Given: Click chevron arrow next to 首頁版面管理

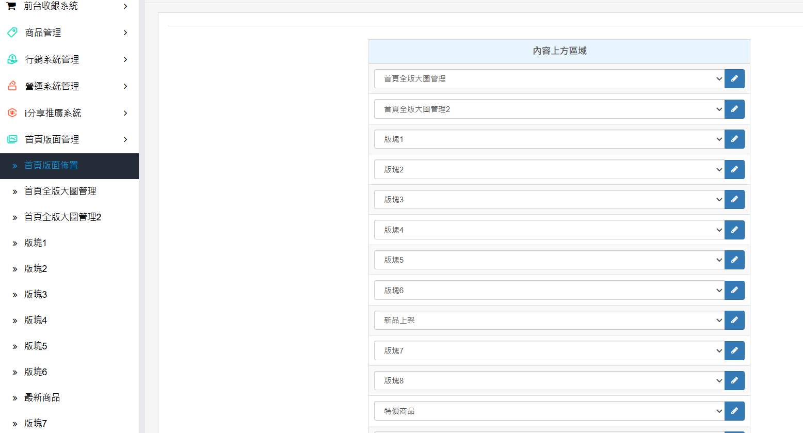Looking at the screenshot, I should (x=125, y=139).
